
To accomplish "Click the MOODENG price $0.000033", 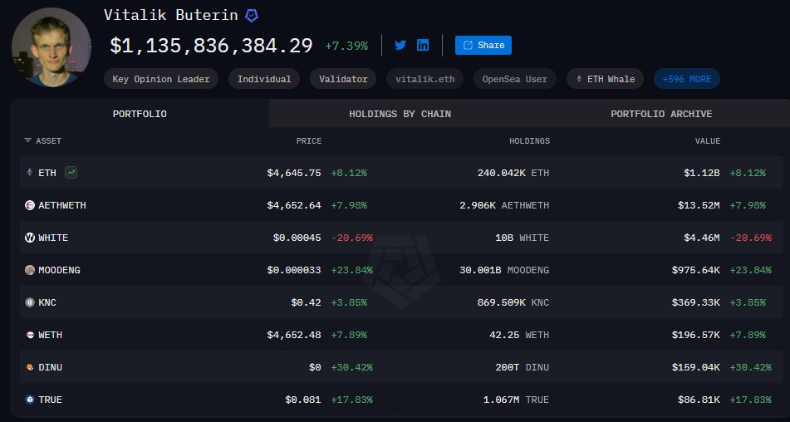I will coord(294,270).
